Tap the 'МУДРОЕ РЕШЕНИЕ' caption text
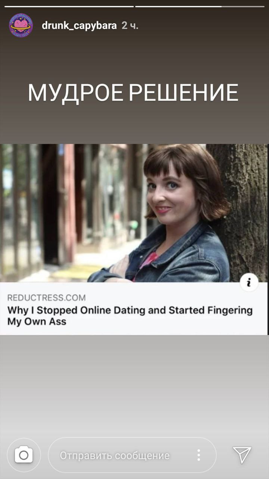The image size is (269, 479). point(133,92)
